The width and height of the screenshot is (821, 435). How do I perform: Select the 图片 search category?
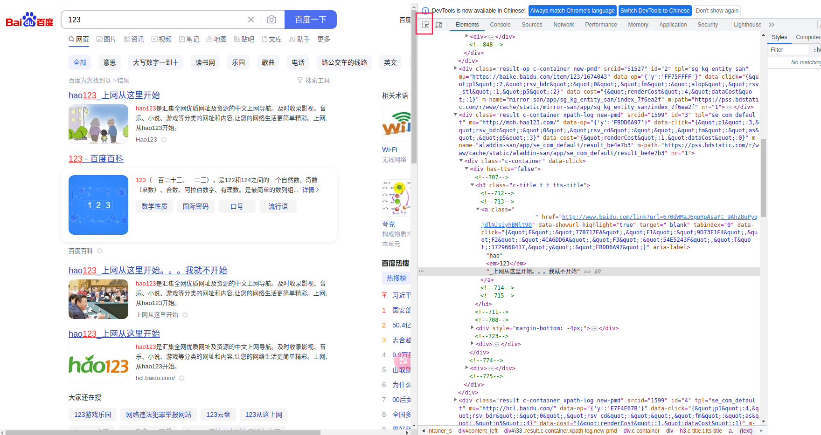click(x=106, y=40)
